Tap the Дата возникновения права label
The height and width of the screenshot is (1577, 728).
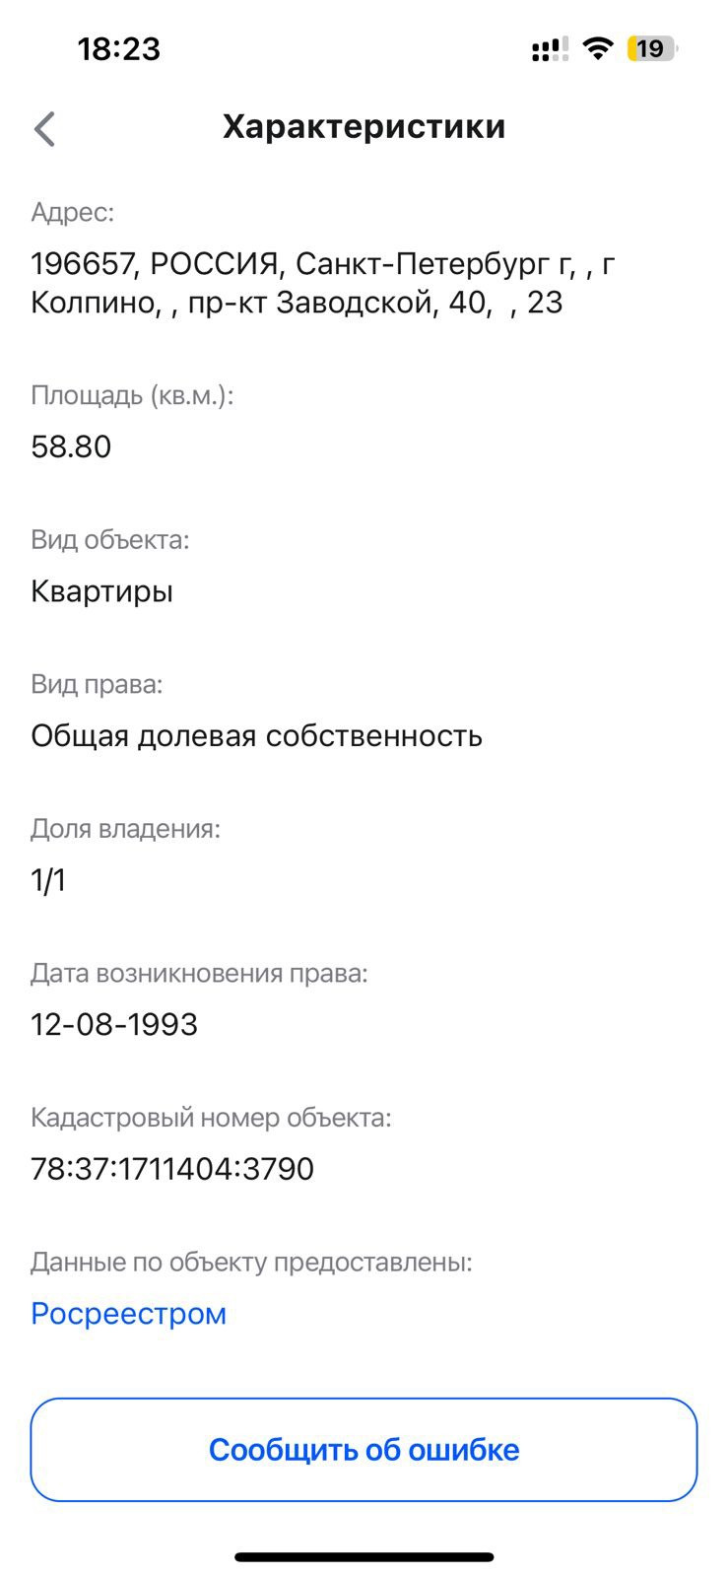(x=199, y=974)
